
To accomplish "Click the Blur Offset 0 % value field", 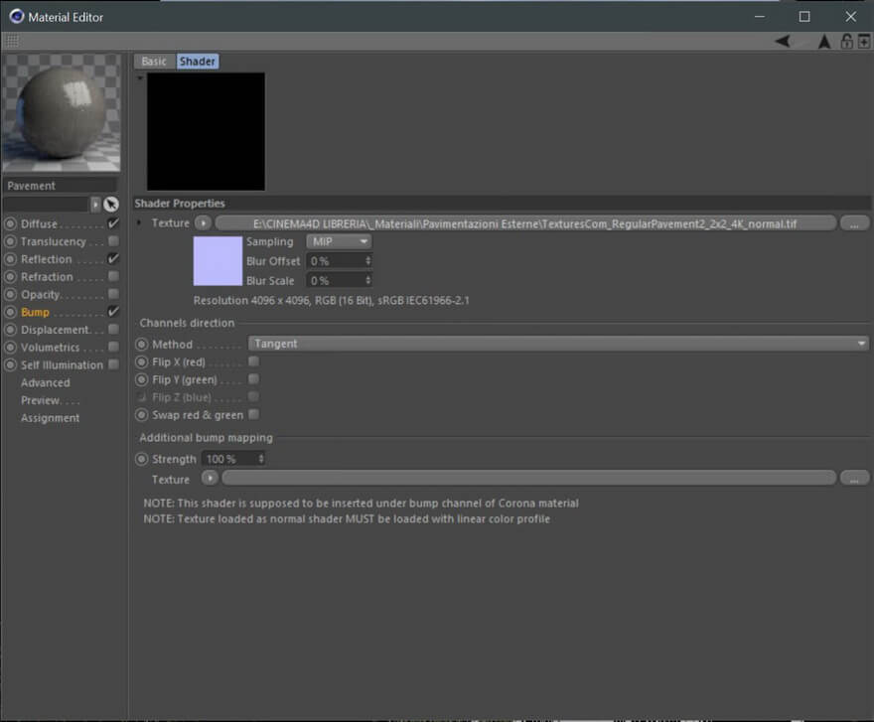I will 335,261.
